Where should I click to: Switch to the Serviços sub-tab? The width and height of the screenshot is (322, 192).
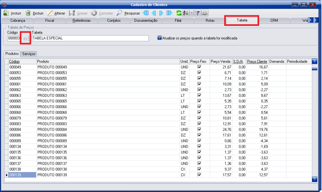tap(29, 54)
